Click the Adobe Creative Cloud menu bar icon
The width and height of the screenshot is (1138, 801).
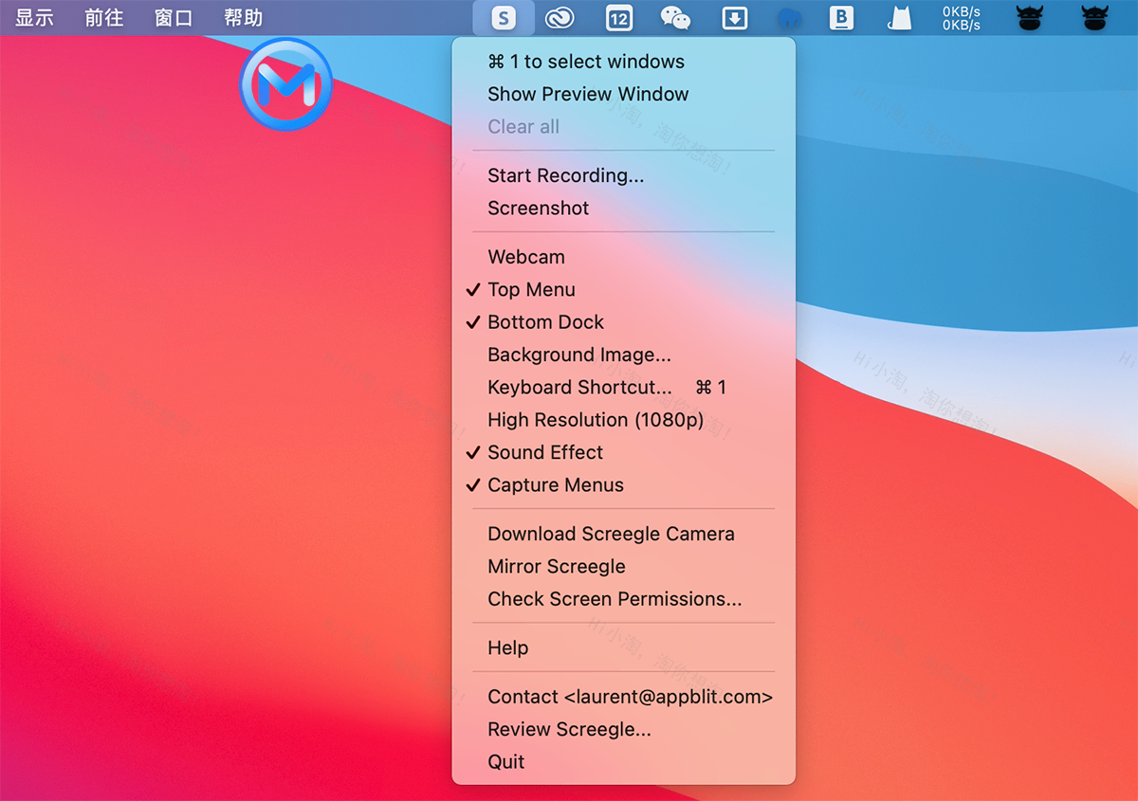click(561, 17)
